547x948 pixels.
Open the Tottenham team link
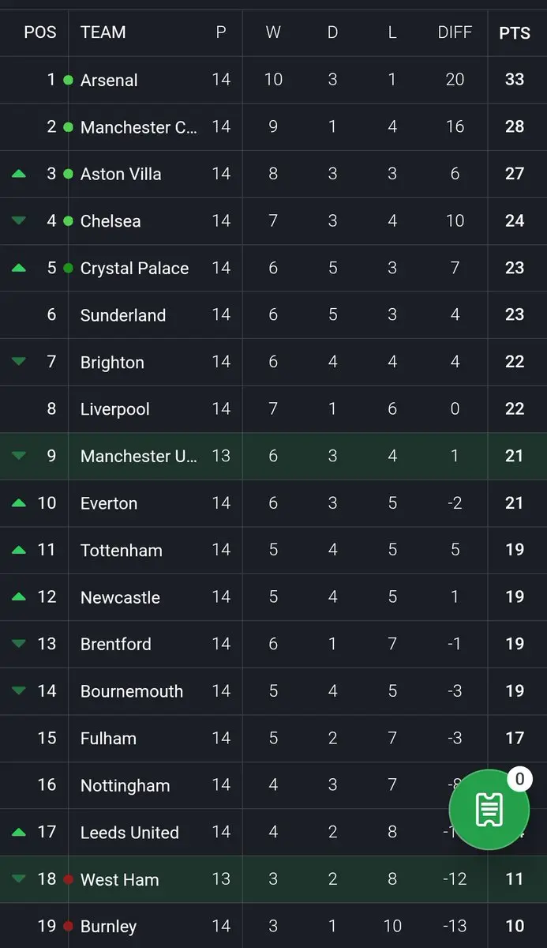pyautogui.click(x=122, y=551)
